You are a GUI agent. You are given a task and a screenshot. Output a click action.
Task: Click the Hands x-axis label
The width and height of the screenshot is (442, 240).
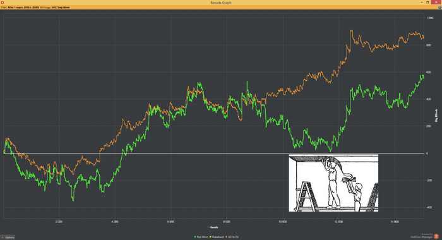pos(213,227)
